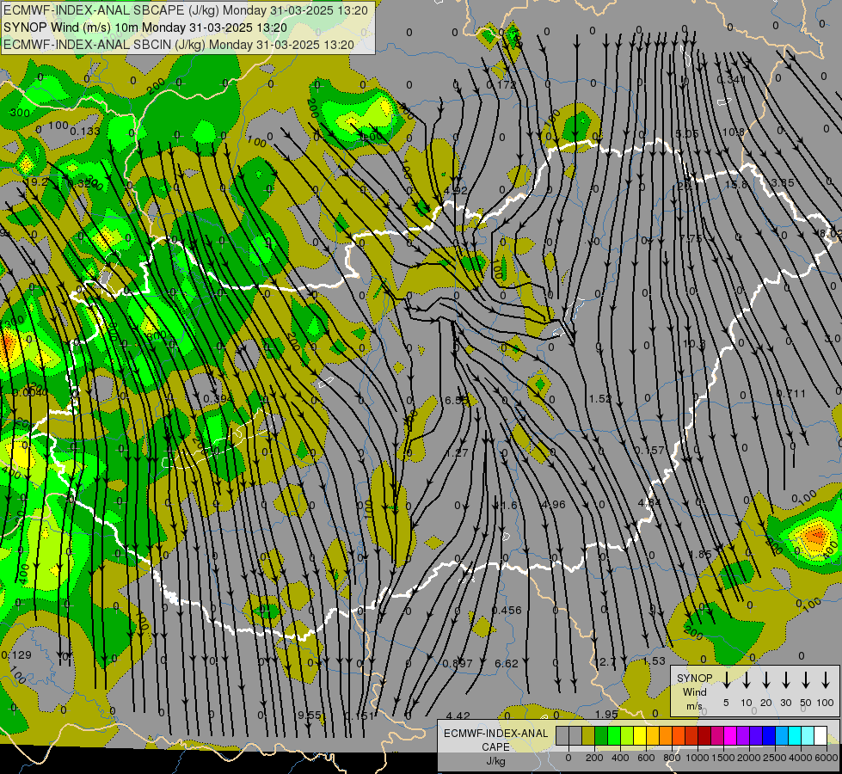Click the 2500 tick label in the CAPE legend
This screenshot has width=842, height=774.
point(775,758)
